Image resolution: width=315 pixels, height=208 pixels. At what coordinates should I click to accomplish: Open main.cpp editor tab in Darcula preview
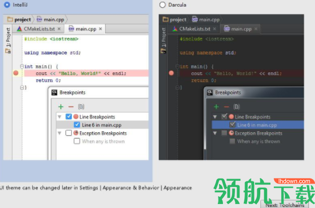point(240,29)
